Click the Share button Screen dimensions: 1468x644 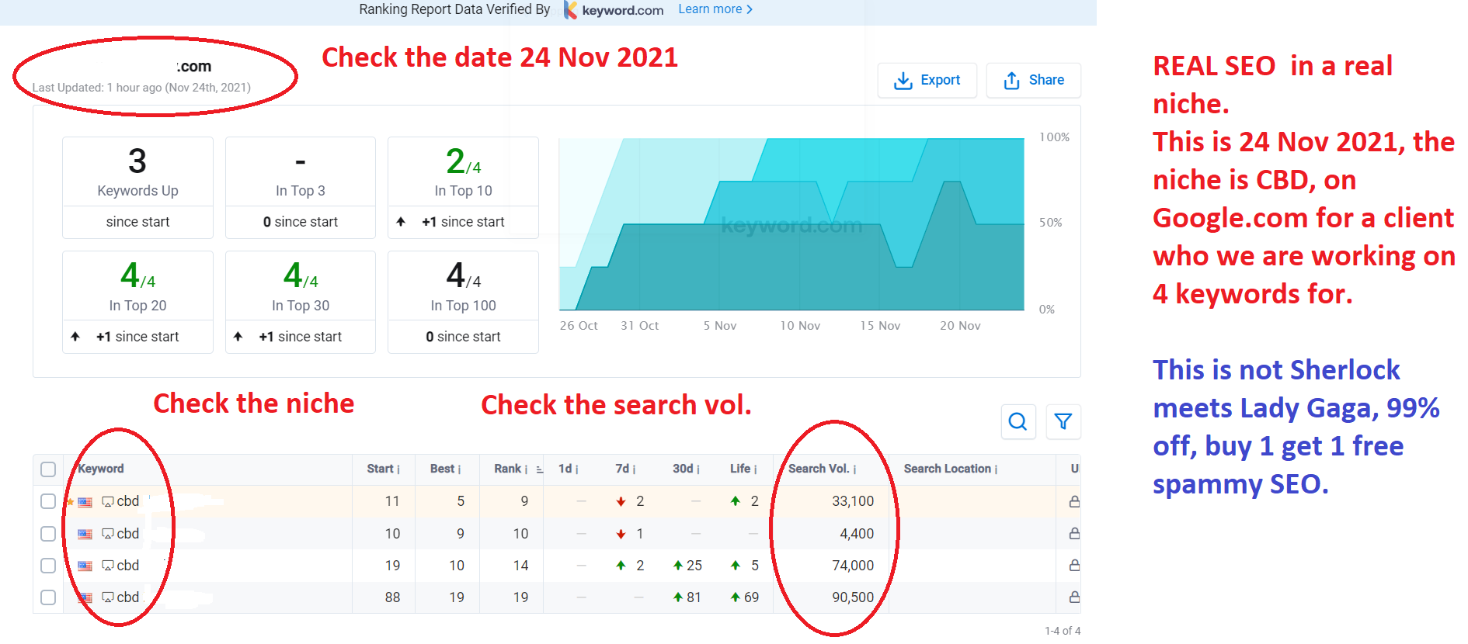click(1034, 80)
